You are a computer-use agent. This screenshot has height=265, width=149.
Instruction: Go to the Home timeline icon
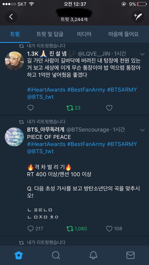tap(19, 255)
